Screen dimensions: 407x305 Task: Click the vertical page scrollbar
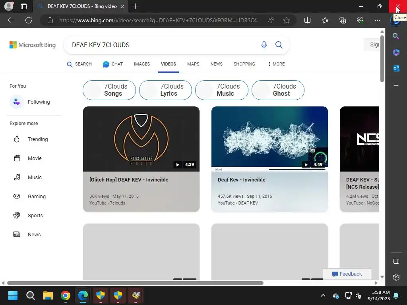(x=382, y=58)
